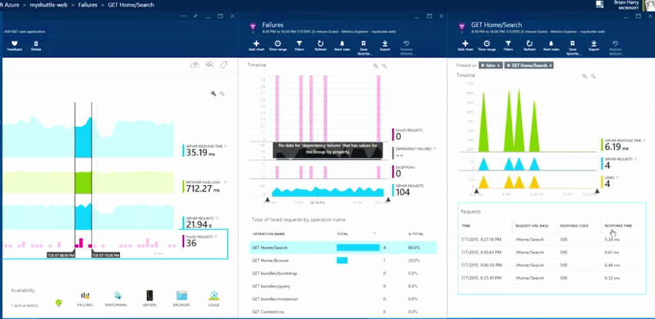Remove the 'GET Home/Search' filter chip

(x=551, y=66)
